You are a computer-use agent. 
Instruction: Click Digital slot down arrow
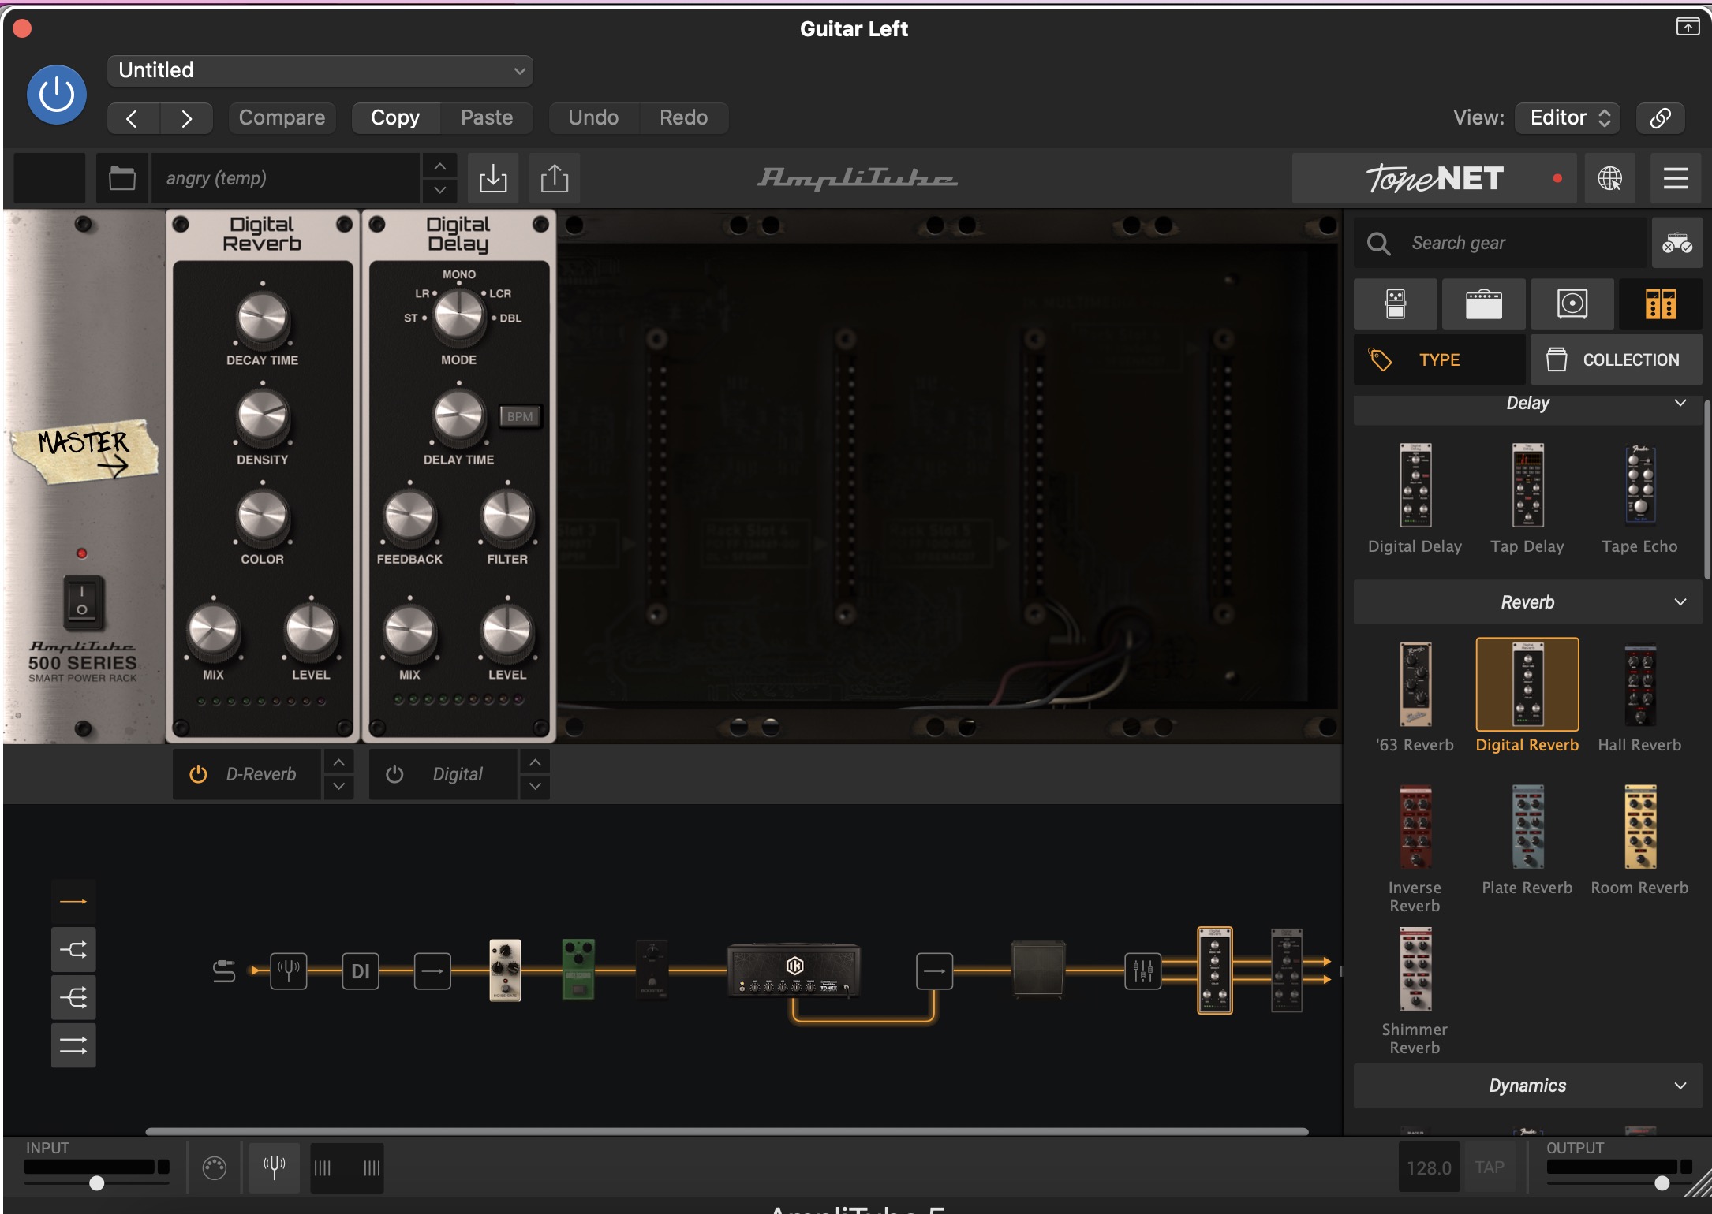click(x=535, y=786)
